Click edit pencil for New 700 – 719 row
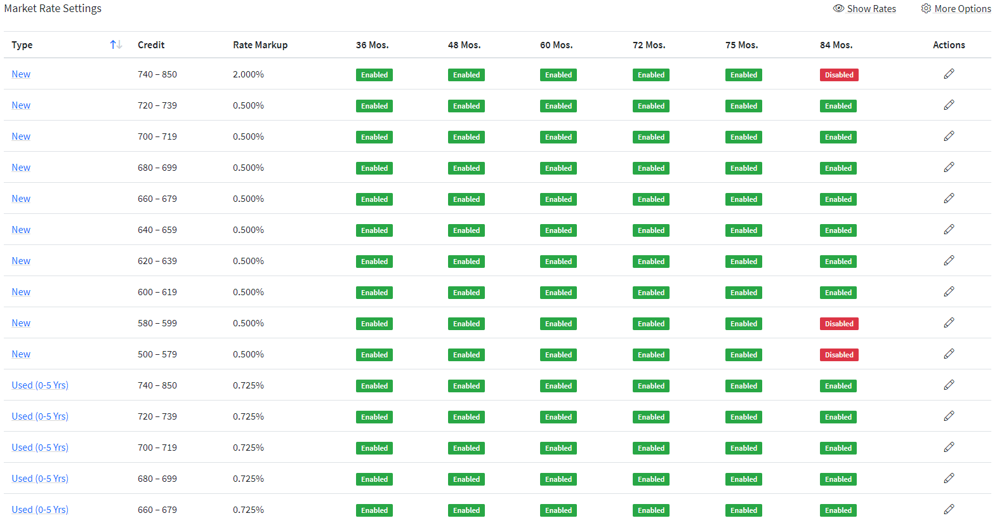 click(x=949, y=136)
